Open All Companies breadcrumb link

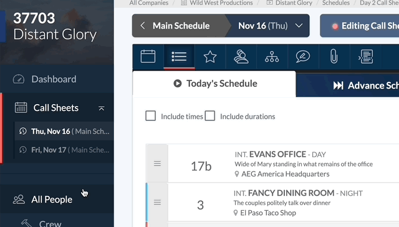tap(149, 2)
